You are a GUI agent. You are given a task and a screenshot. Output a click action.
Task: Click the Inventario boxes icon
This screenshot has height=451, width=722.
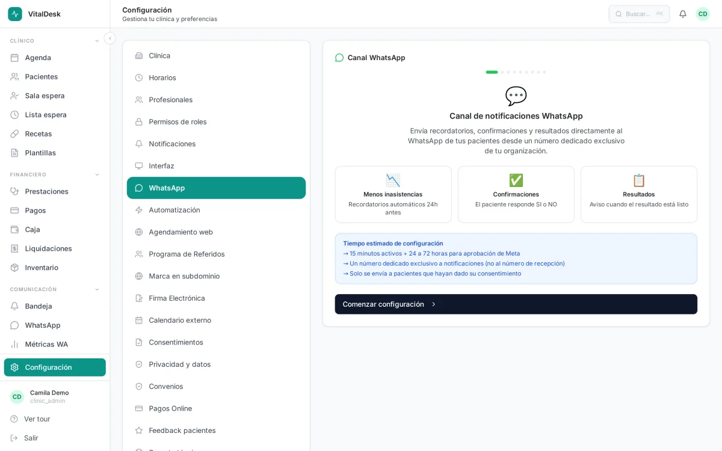click(x=14, y=268)
